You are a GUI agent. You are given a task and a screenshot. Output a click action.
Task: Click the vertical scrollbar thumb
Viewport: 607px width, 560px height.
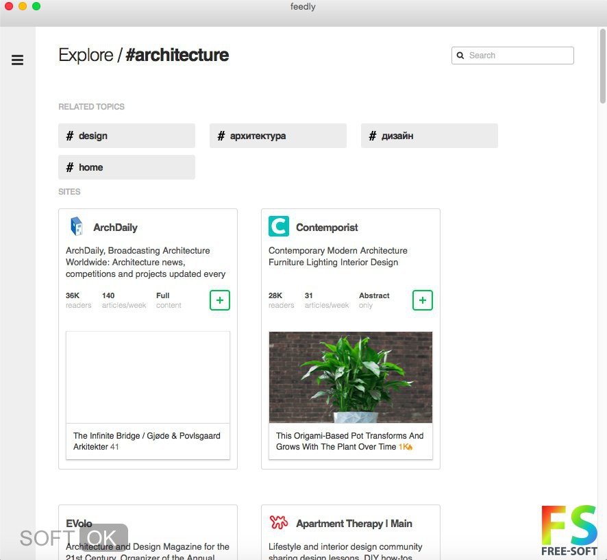(602, 66)
